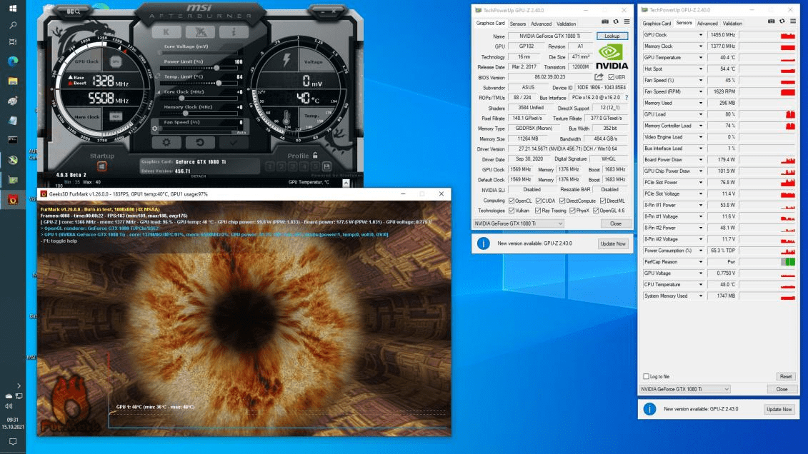
Task: Switch to Validation tab in left GPU-Z
Action: [567, 24]
